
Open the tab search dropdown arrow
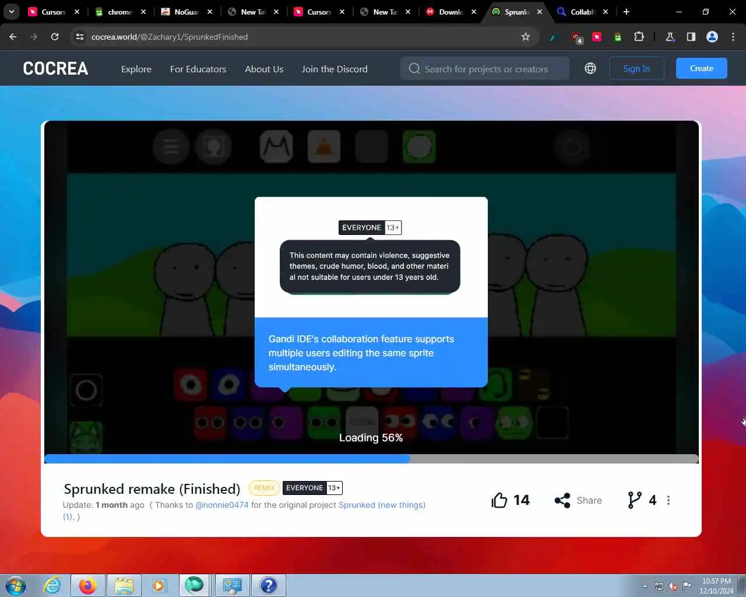tap(12, 12)
